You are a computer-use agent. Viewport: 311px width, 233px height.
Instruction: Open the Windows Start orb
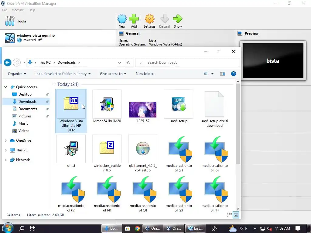[8, 228]
